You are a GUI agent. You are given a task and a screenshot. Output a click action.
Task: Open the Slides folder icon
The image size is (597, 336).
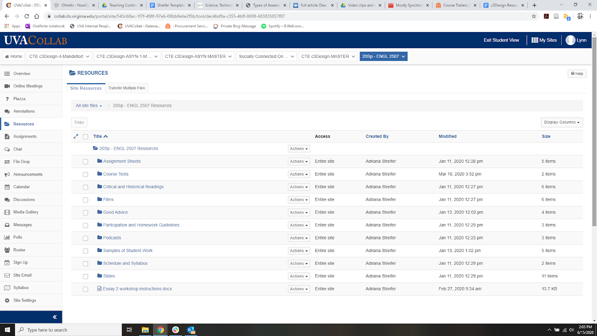(100, 276)
